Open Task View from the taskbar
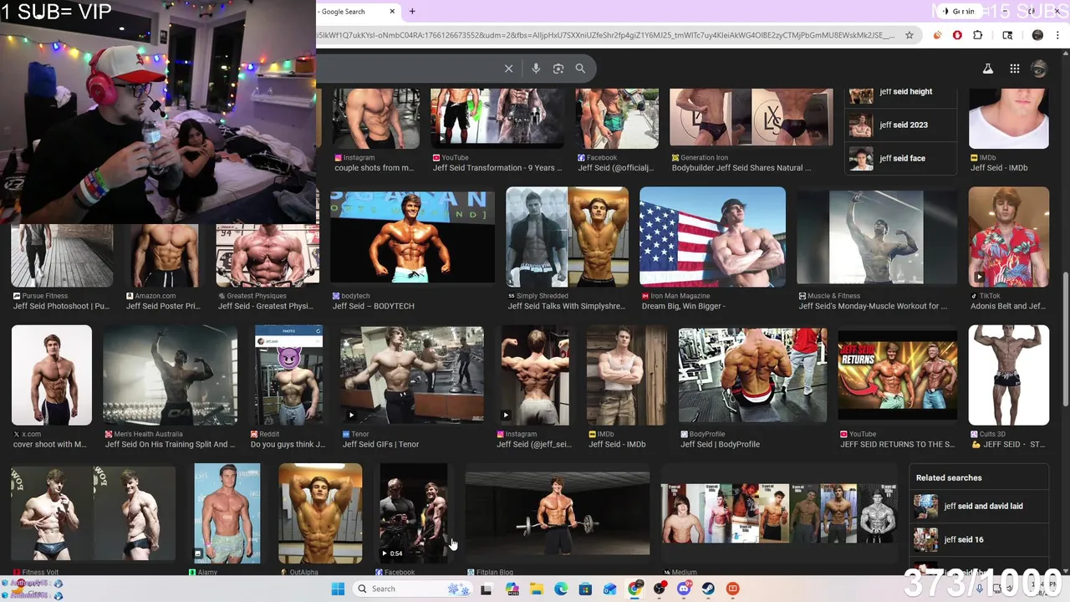 click(487, 589)
